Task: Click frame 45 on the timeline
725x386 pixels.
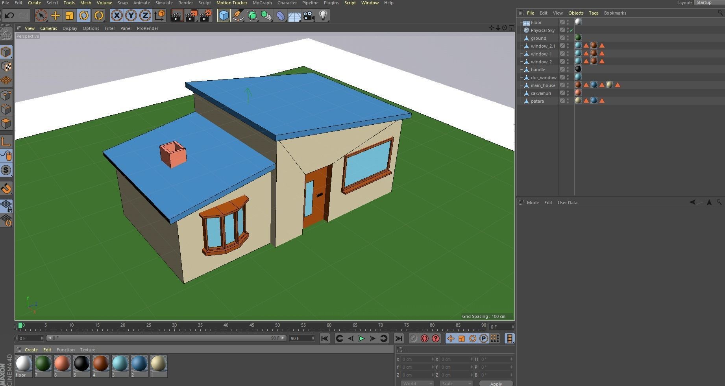Action: pyautogui.click(x=252, y=326)
